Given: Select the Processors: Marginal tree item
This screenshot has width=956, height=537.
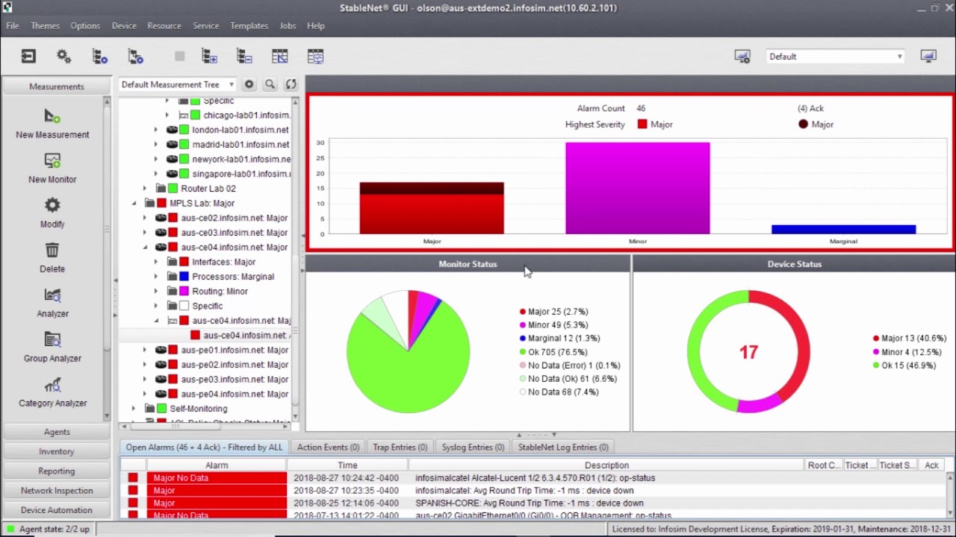Looking at the screenshot, I should tap(232, 277).
